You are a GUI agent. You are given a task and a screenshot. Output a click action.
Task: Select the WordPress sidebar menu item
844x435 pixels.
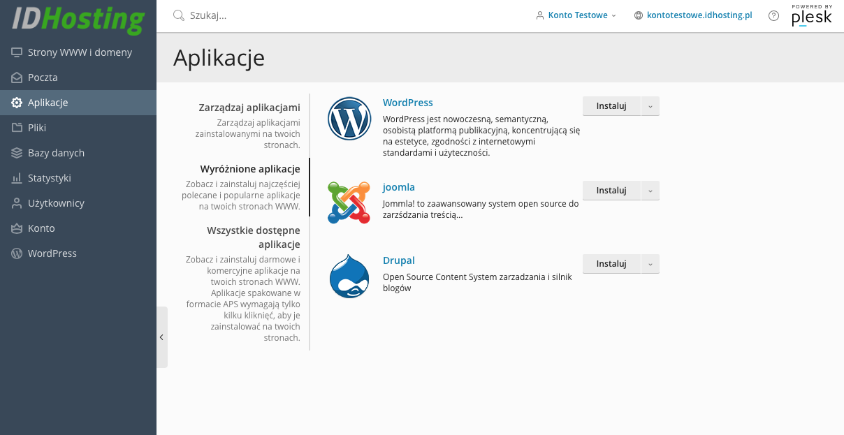coord(78,253)
